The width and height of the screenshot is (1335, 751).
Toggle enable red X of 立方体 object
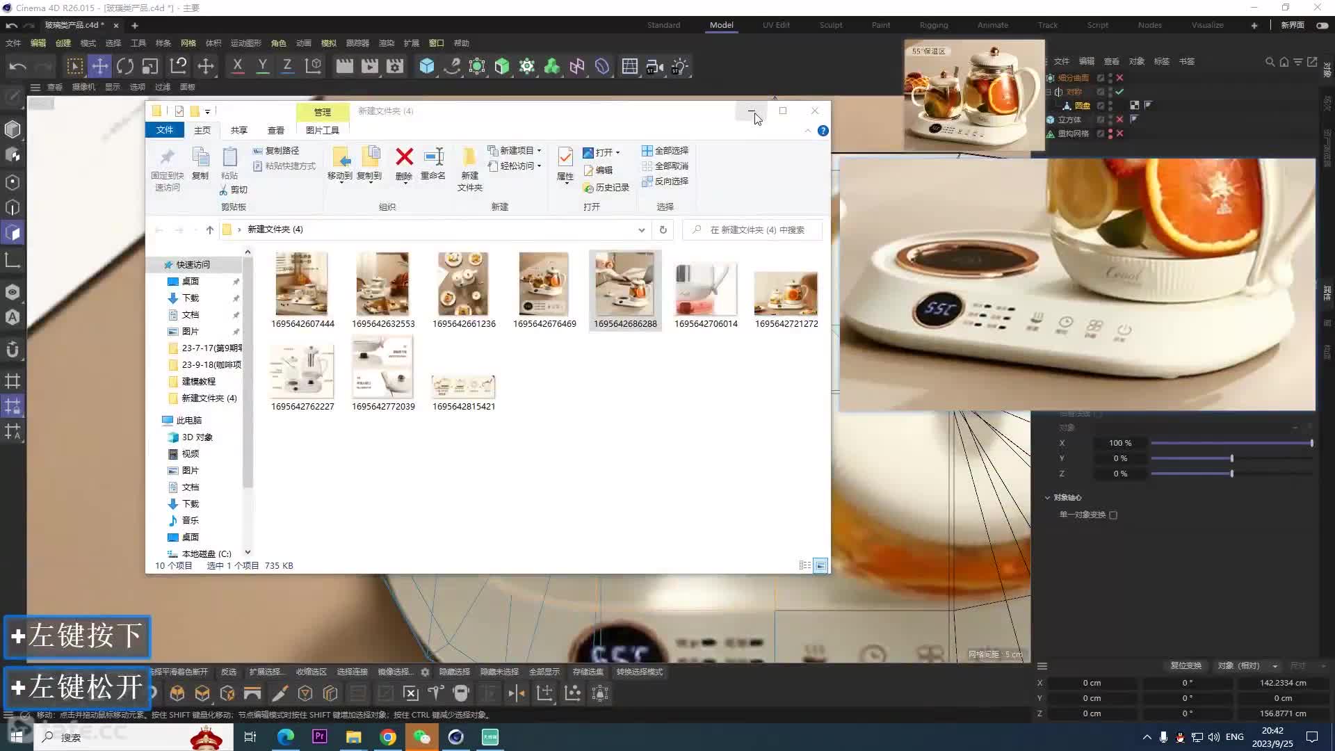(x=1119, y=120)
